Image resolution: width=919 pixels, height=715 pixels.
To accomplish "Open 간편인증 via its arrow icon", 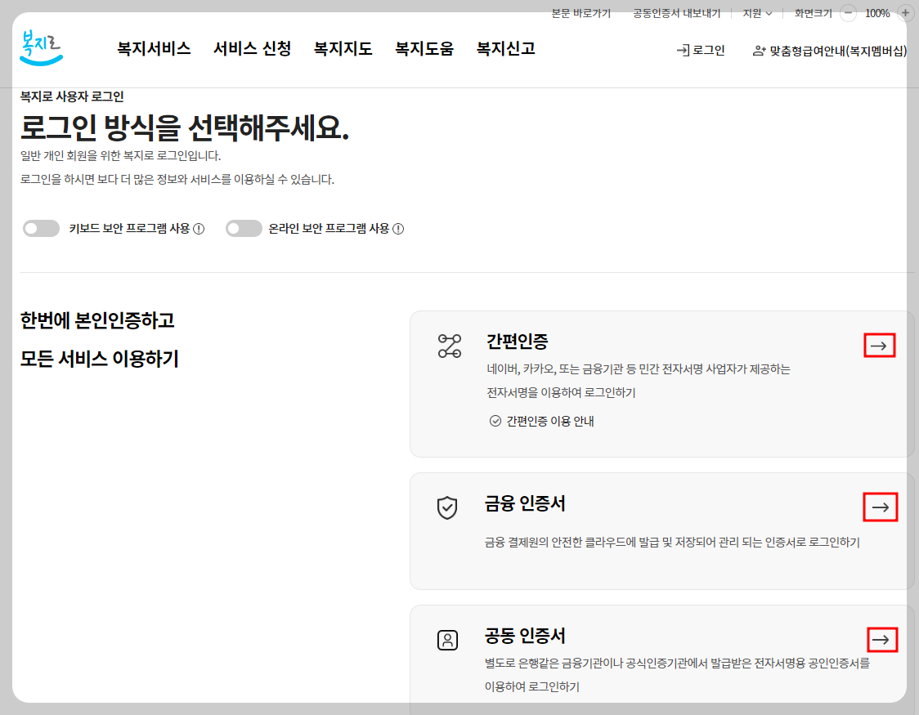I will pyautogui.click(x=879, y=345).
